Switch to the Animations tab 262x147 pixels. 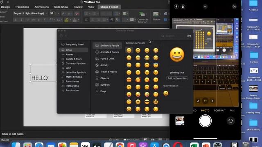pos(41,7)
